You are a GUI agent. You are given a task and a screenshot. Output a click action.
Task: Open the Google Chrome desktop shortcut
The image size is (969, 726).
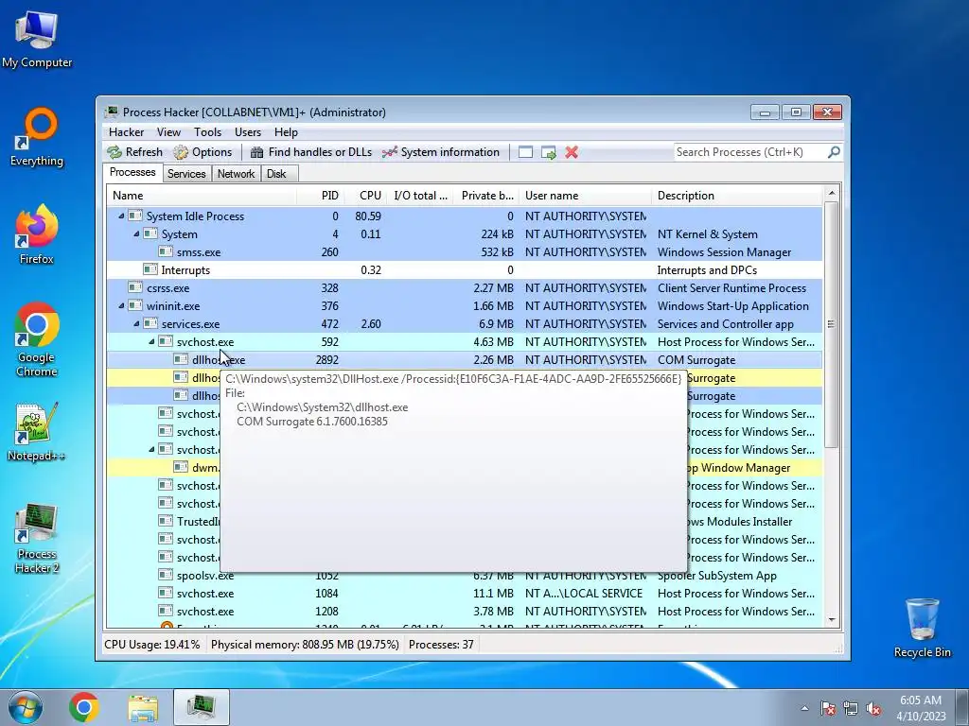tap(37, 339)
